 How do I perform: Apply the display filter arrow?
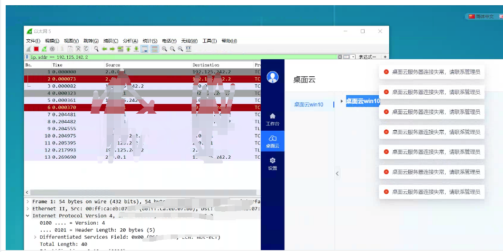(346, 57)
